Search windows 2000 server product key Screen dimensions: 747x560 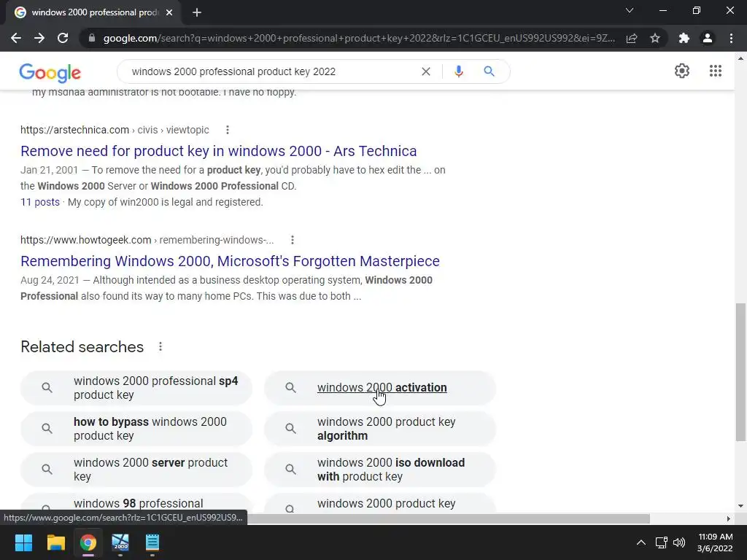tap(136, 470)
